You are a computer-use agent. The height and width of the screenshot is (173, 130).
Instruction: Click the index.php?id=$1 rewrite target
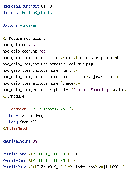click(91, 167)
